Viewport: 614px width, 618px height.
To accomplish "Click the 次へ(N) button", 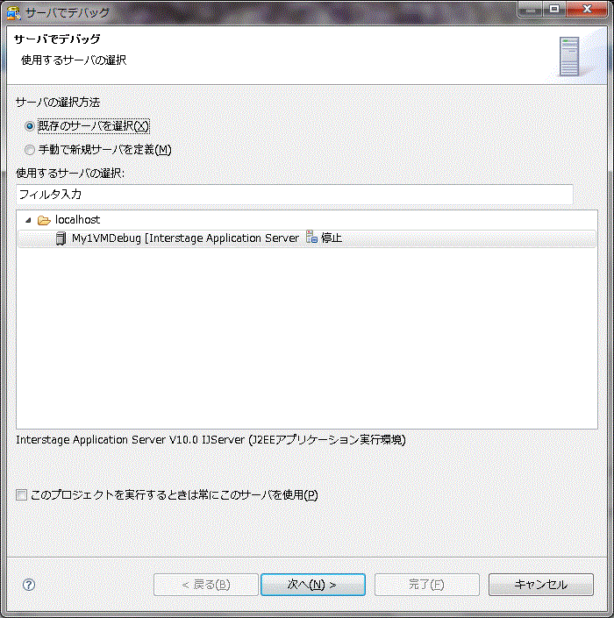I will 313,585.
